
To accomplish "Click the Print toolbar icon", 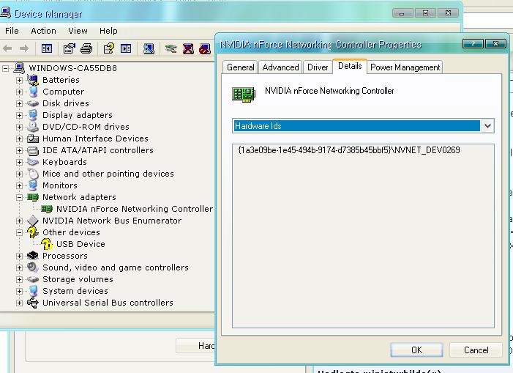I will tap(86, 49).
